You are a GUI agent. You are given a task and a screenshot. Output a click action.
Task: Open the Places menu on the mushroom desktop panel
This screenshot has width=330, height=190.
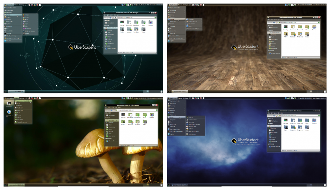pyautogui.click(x=16, y=98)
